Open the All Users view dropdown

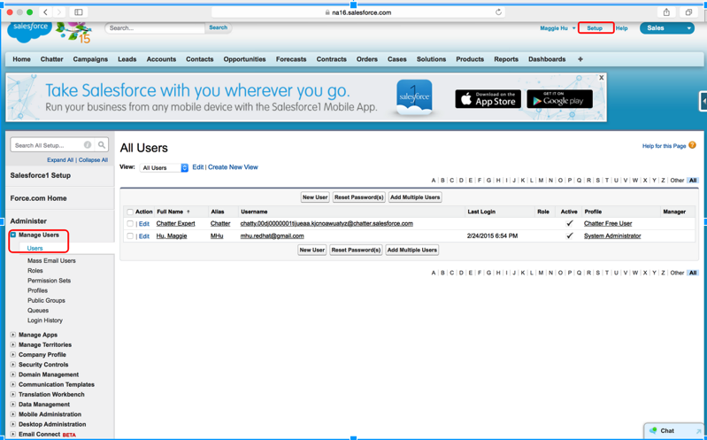(164, 167)
